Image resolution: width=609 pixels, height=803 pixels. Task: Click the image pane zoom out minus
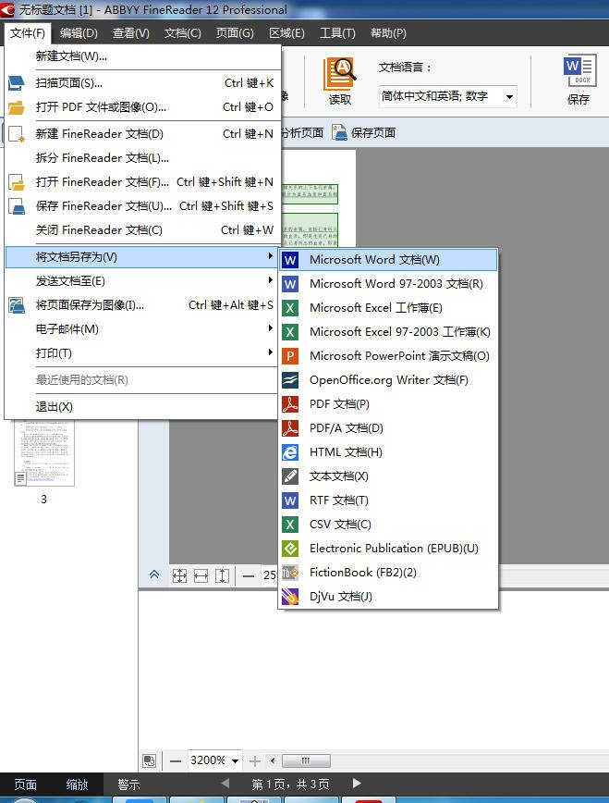(249, 575)
